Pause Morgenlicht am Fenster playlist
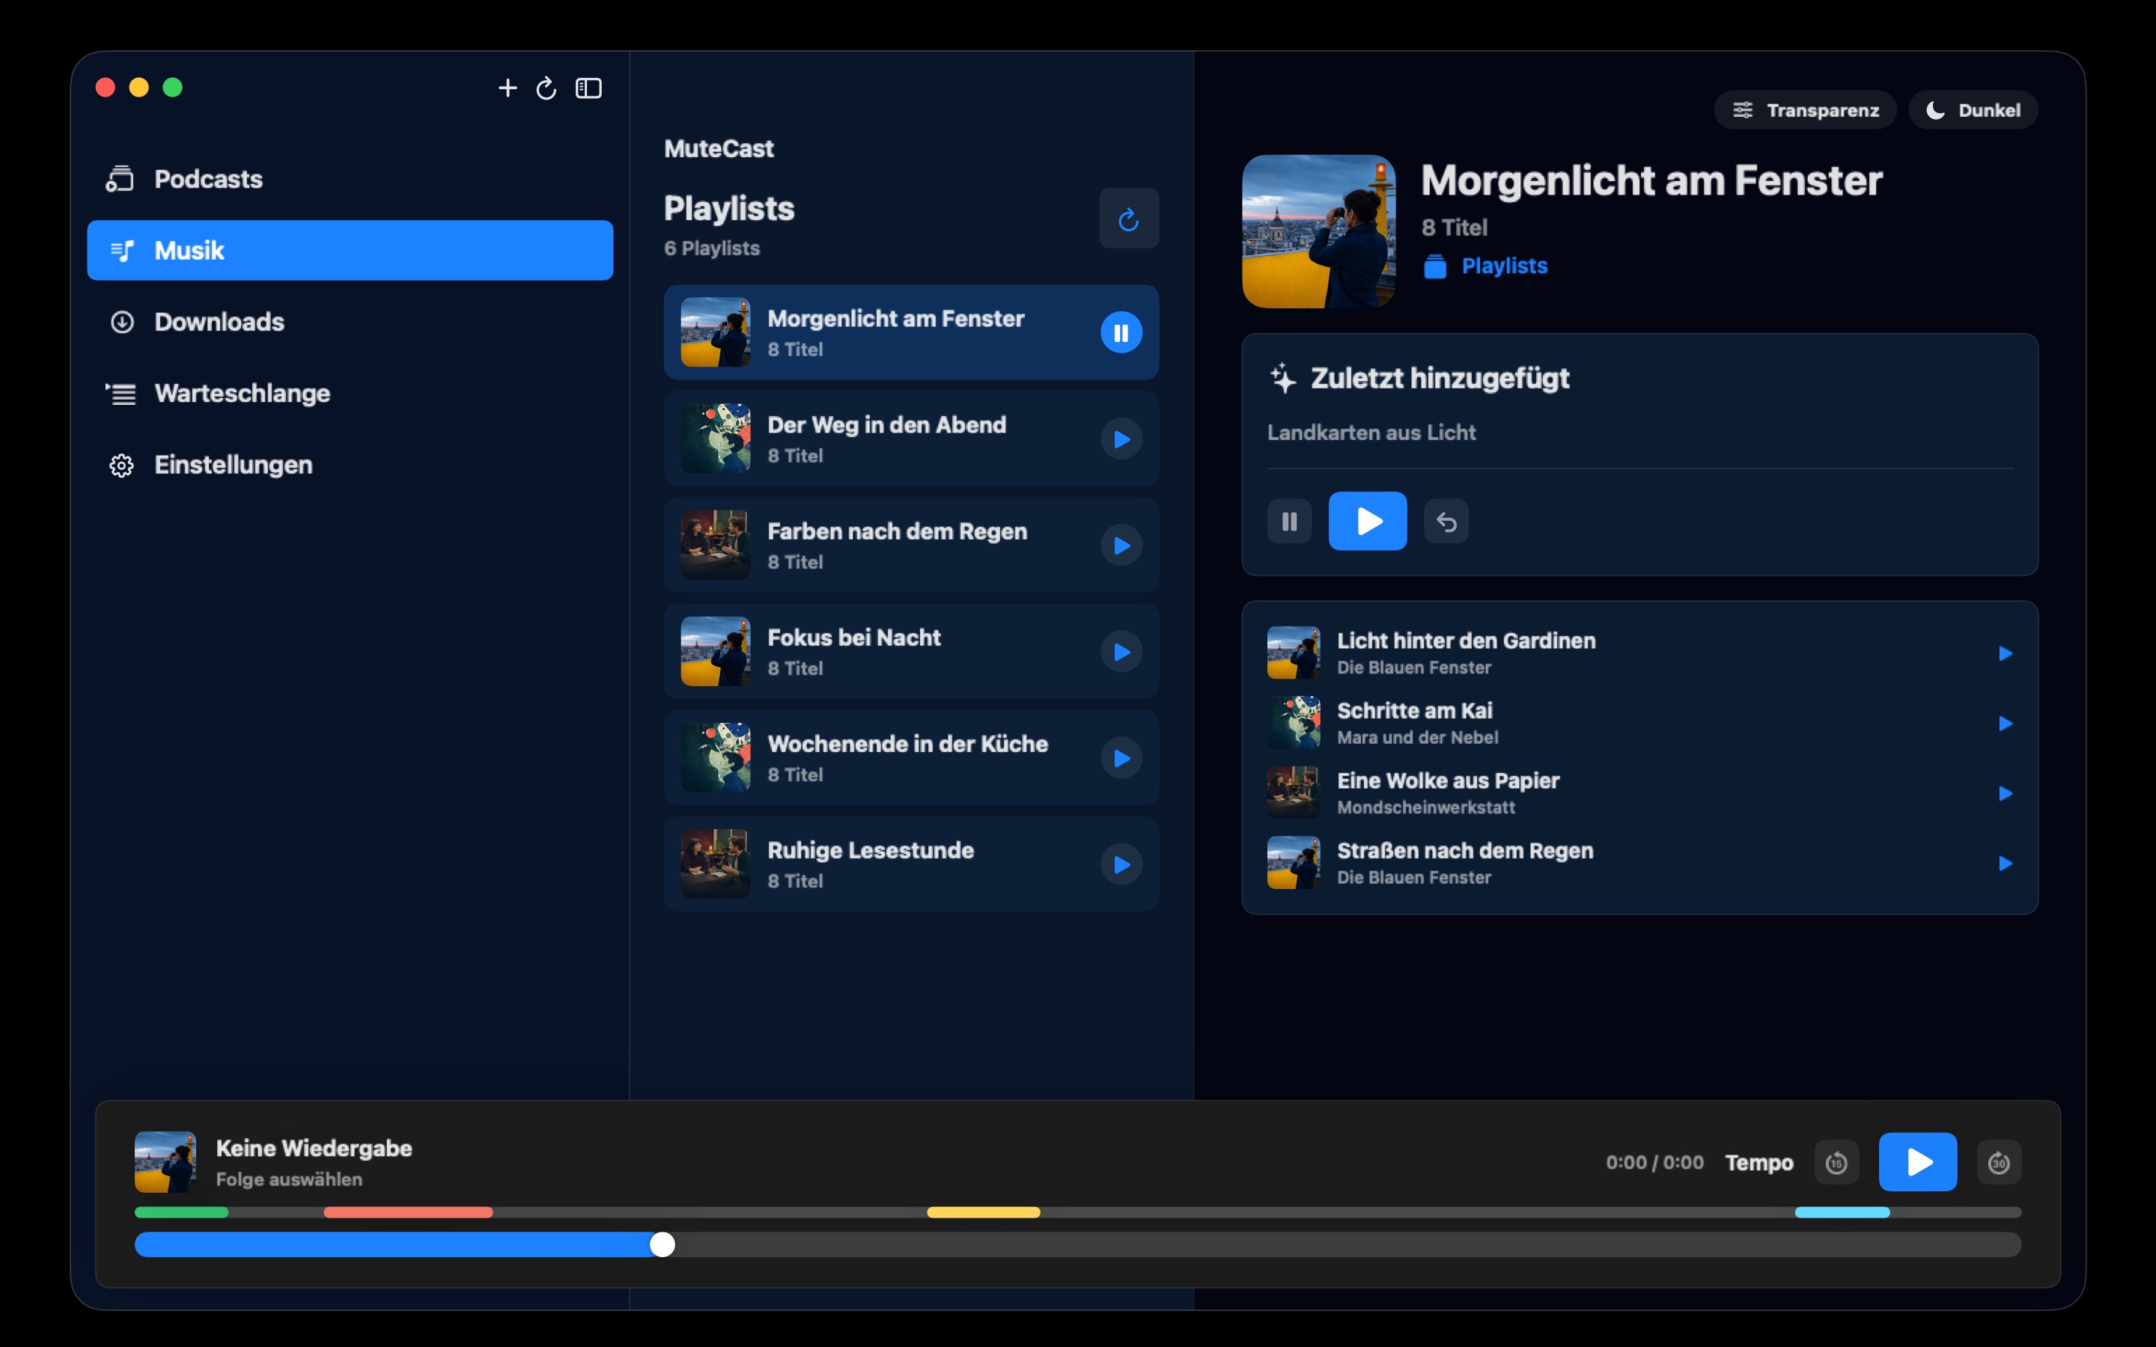The width and height of the screenshot is (2156, 1347). click(x=1121, y=332)
